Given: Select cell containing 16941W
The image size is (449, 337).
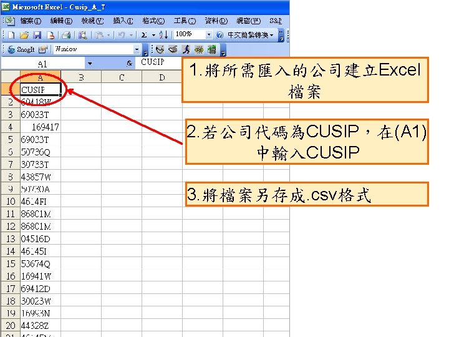Looking at the screenshot, I should (41, 276).
